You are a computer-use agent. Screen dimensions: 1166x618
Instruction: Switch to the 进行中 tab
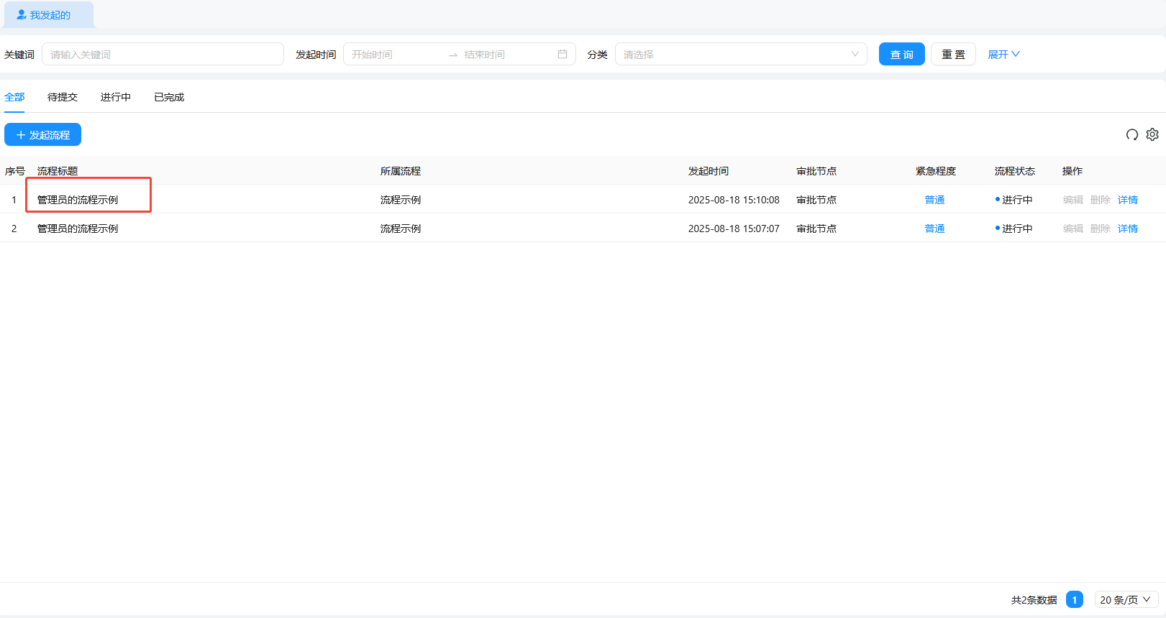tap(116, 97)
